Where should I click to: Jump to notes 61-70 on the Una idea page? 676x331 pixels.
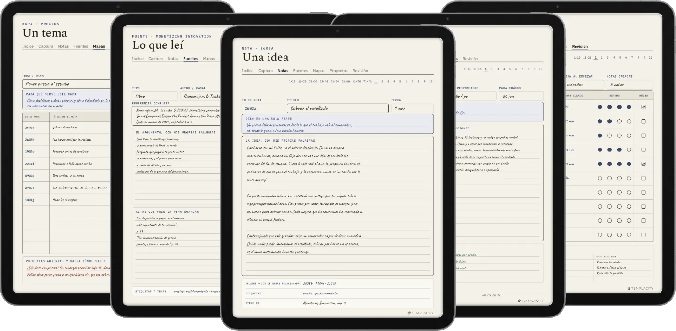[356, 81]
